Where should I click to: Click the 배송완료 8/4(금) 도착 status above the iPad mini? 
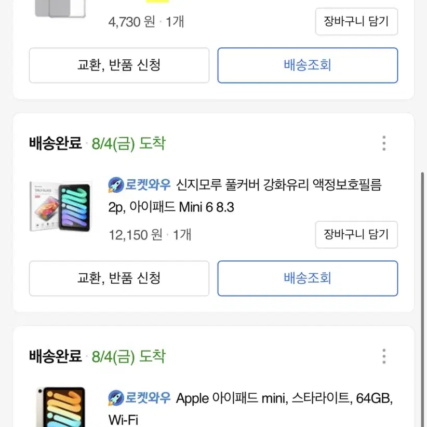[97, 356]
